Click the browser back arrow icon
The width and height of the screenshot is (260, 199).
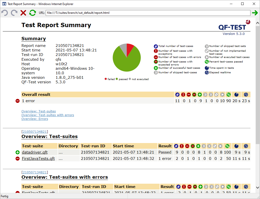(x=5, y=13)
